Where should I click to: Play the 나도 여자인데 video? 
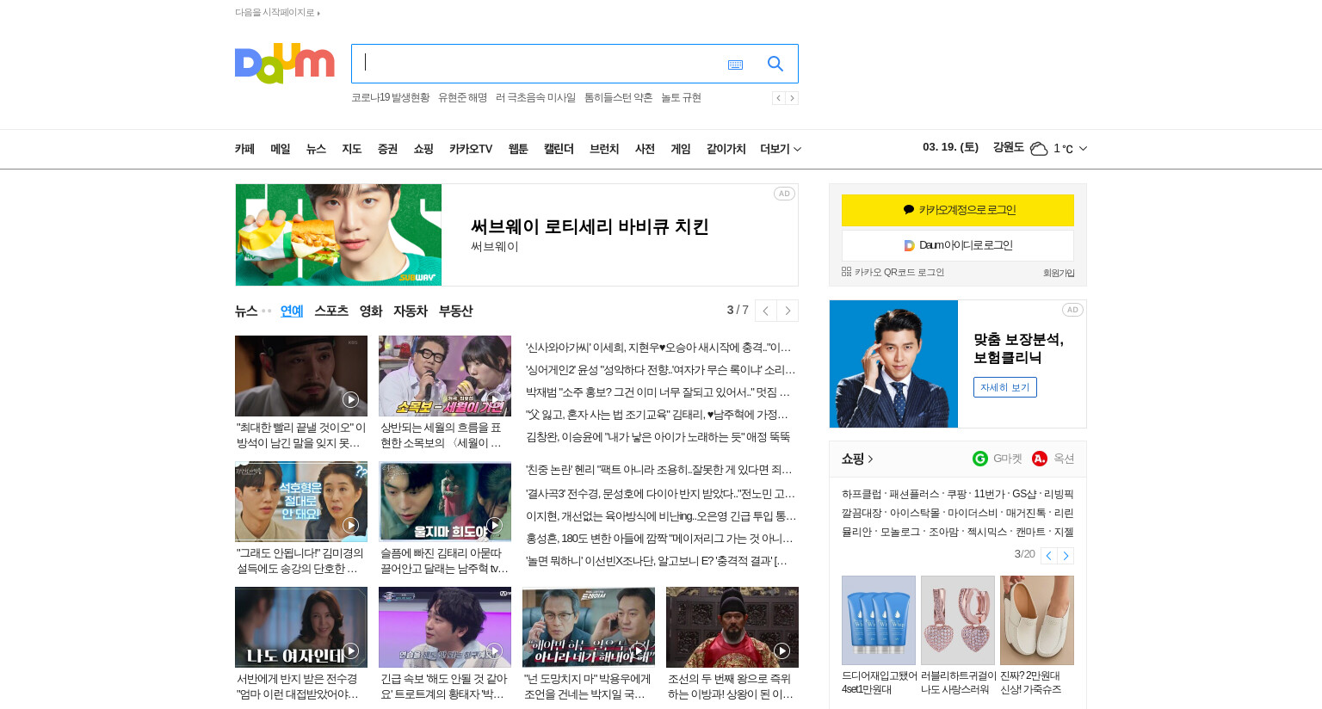click(350, 650)
